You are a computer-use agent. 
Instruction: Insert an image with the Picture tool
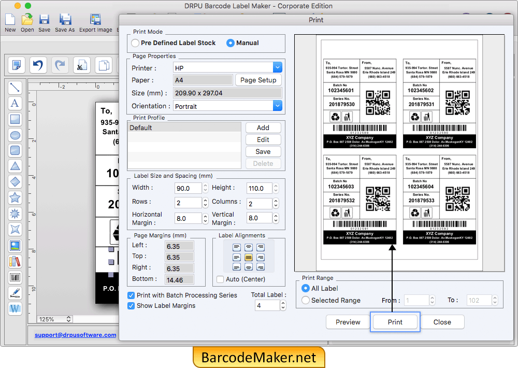click(15, 246)
